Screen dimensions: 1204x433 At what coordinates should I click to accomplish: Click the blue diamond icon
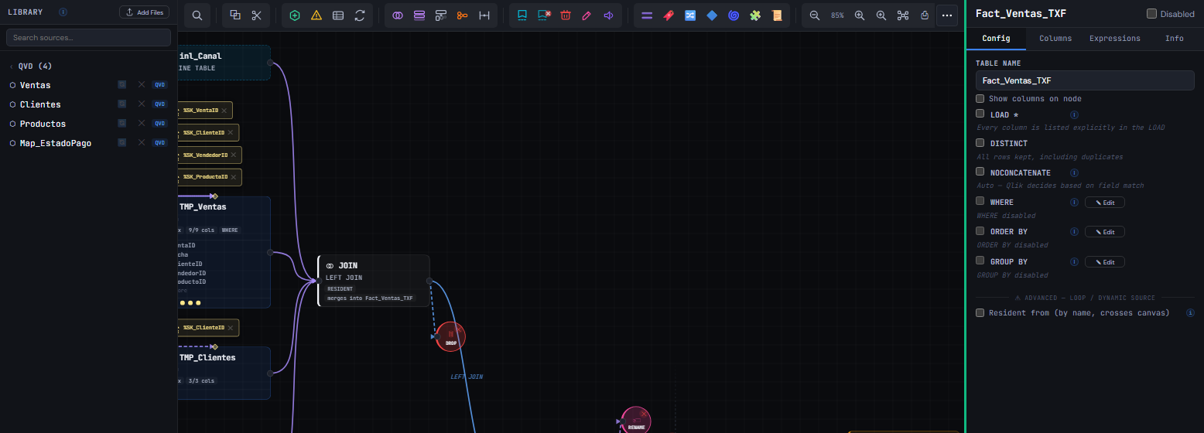[x=712, y=15]
